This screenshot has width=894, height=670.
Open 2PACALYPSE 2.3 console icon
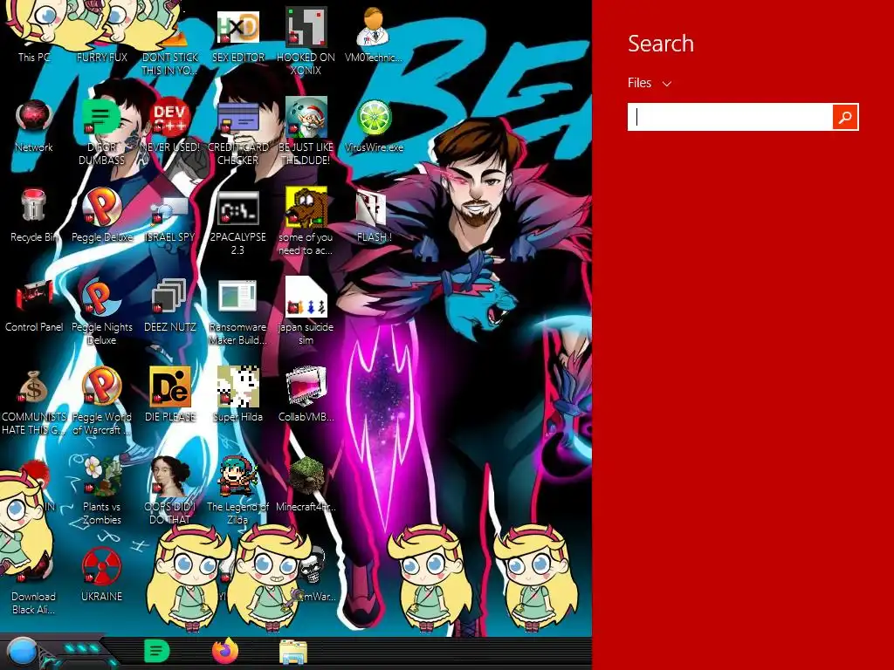[x=237, y=208]
